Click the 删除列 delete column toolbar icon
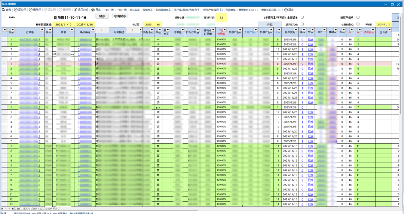The width and height of the screenshot is (404, 214). 61,9
